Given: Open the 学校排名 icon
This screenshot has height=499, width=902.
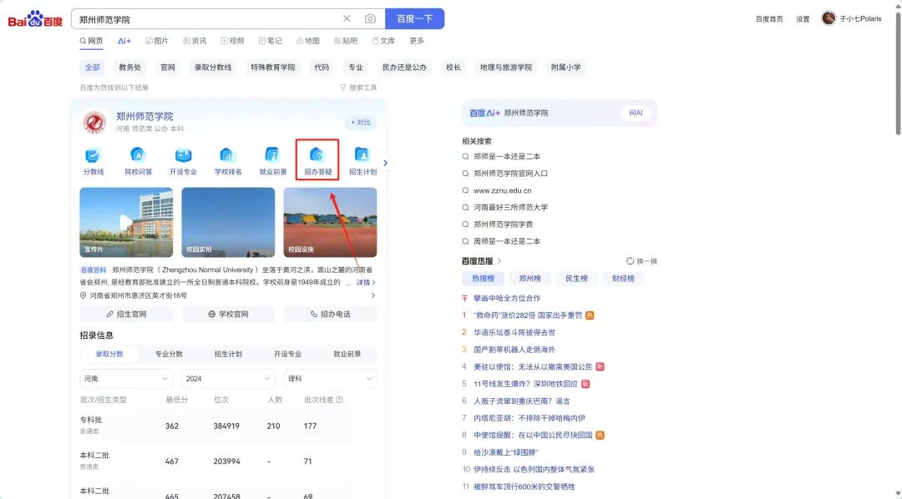Looking at the screenshot, I should 228,162.
